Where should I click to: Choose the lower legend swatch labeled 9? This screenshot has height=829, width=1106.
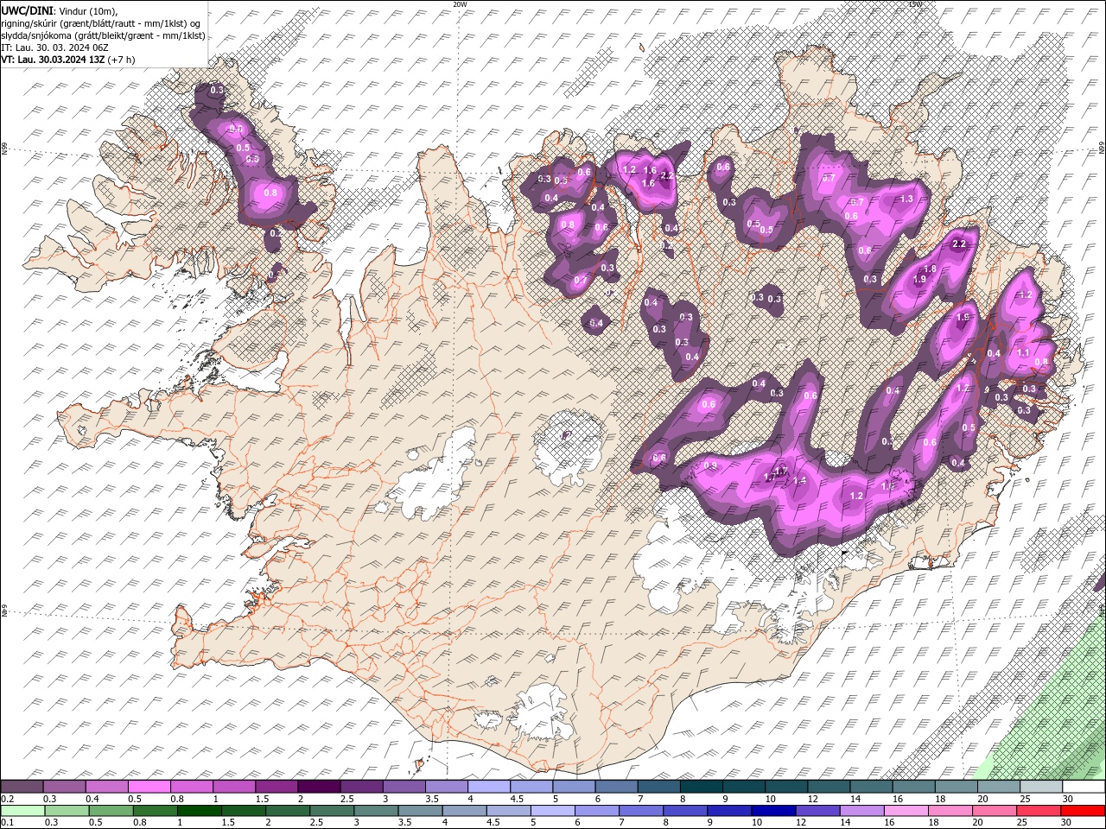coord(728,811)
